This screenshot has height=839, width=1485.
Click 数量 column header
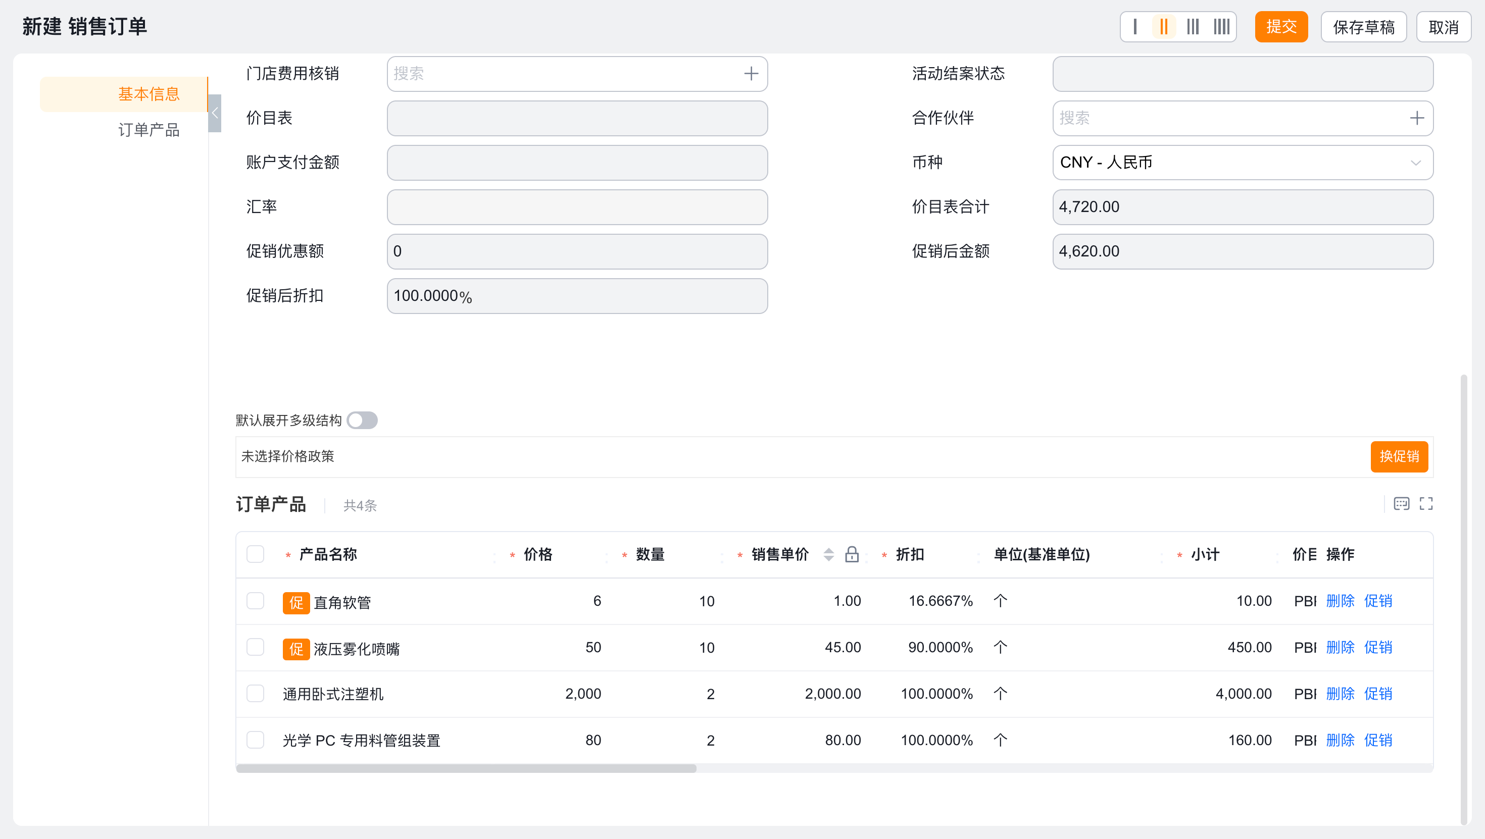650,554
